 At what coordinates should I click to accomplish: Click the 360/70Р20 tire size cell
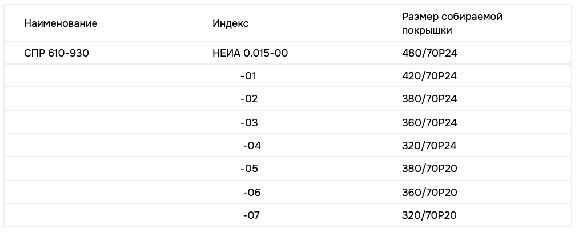tap(429, 193)
